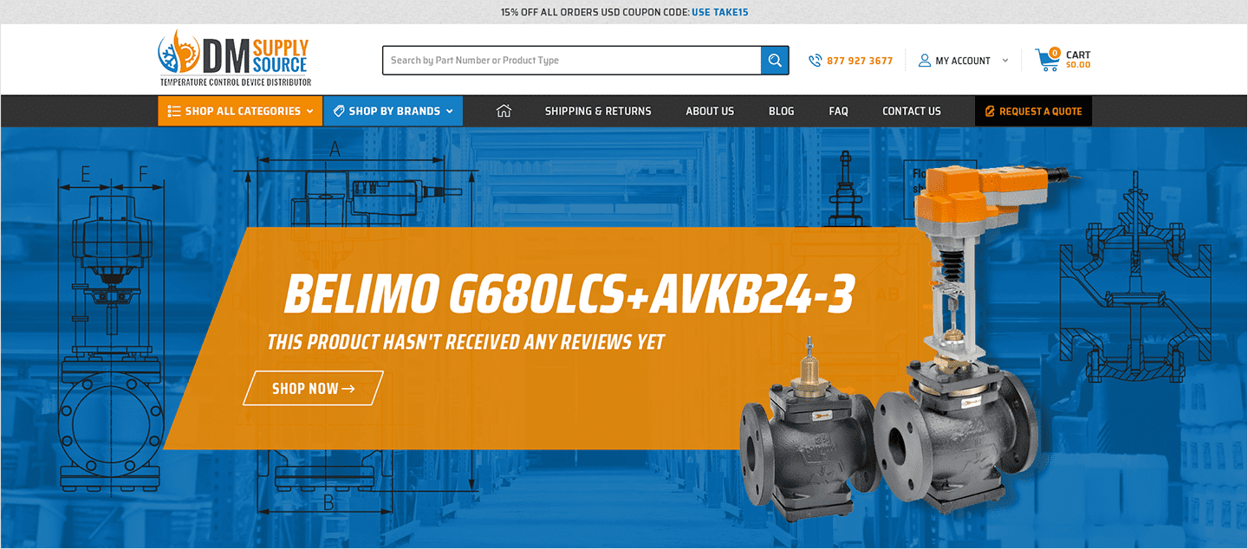Click the Cart $0.00 label
The image size is (1248, 549).
point(1078,60)
